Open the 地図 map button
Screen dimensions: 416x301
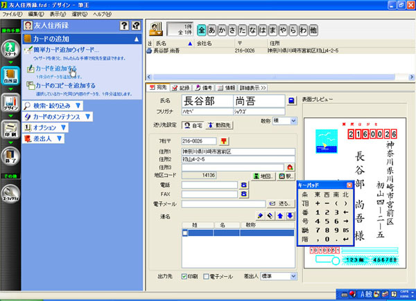click(261, 176)
